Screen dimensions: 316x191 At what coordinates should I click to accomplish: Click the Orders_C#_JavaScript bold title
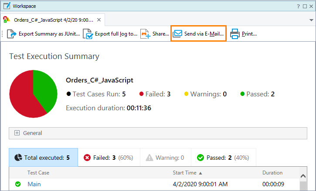[99, 80]
